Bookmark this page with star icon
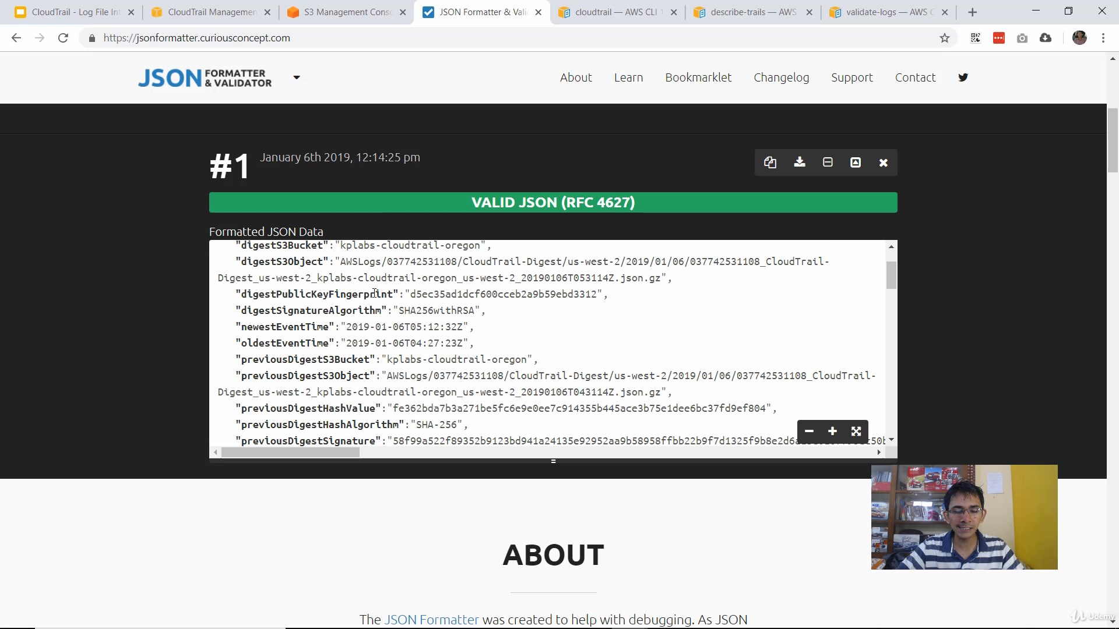This screenshot has height=629, width=1119. pyautogui.click(x=945, y=38)
